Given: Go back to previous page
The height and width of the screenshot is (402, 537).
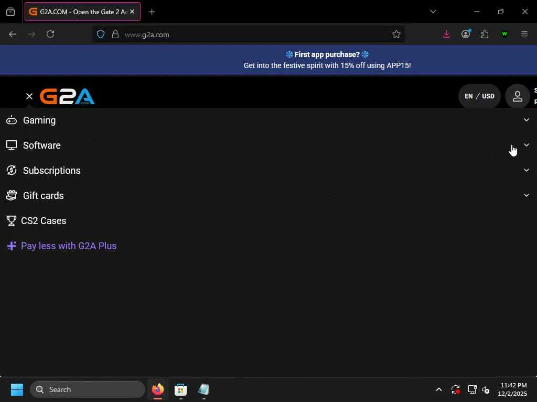Looking at the screenshot, I should (13, 34).
